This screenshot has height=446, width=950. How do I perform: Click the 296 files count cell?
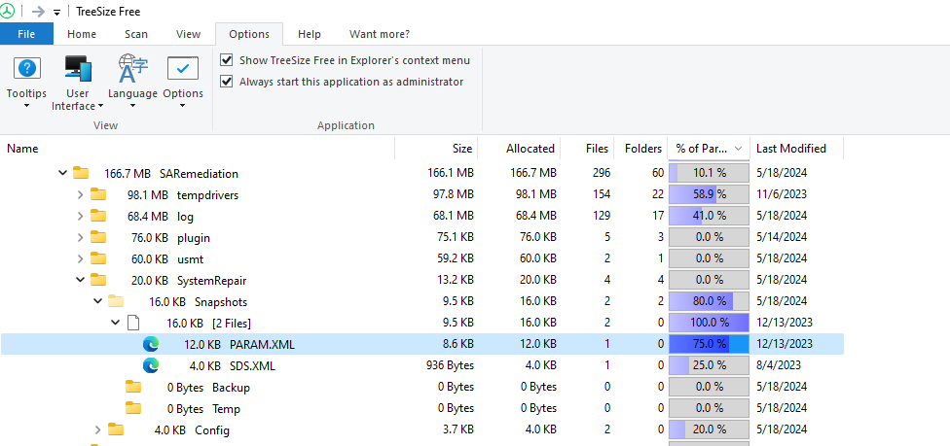point(601,173)
